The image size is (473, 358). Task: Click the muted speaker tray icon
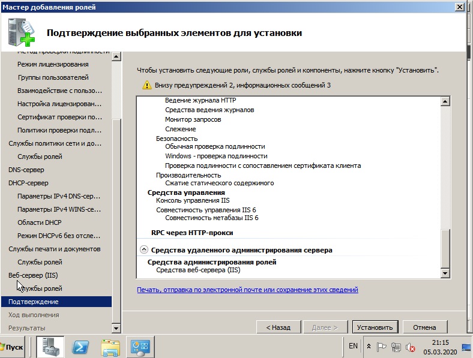pos(410,347)
